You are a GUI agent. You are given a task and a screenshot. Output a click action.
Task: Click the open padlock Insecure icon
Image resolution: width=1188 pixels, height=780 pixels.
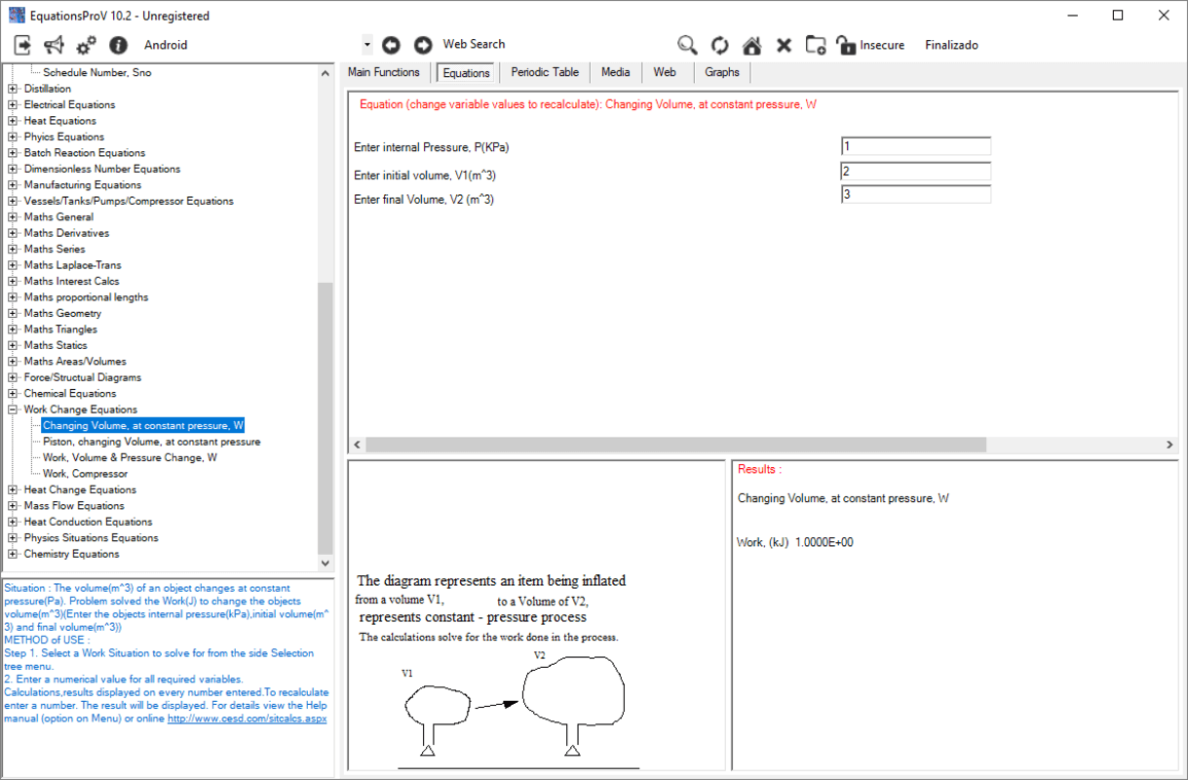click(x=845, y=45)
